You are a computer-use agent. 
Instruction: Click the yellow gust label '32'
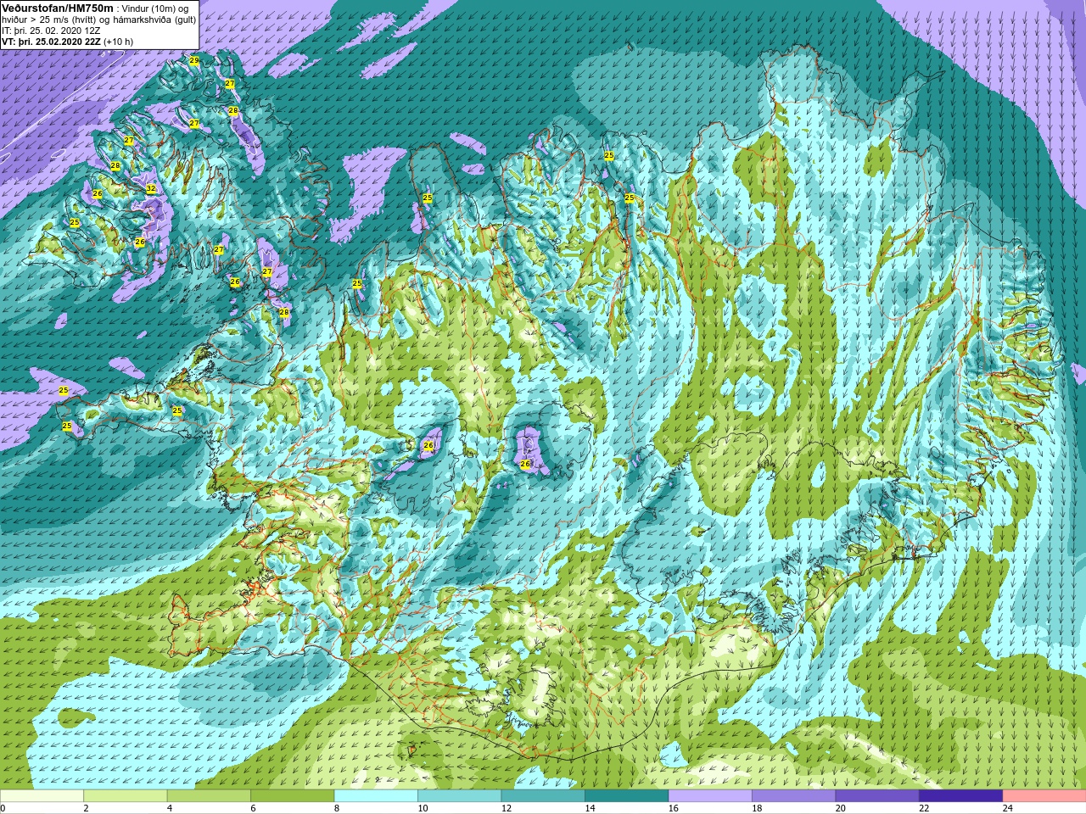coord(151,188)
